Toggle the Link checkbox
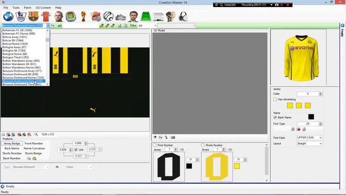The image size is (346, 195). [x=76, y=149]
